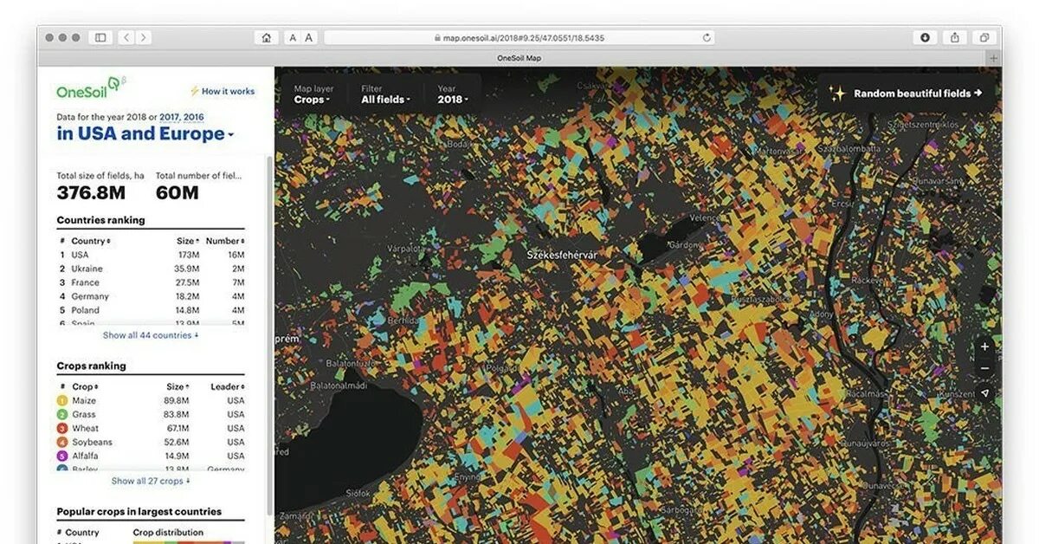This screenshot has width=1039, height=544.
Task: Click the 60M total number of fields value
Action: 177,193
